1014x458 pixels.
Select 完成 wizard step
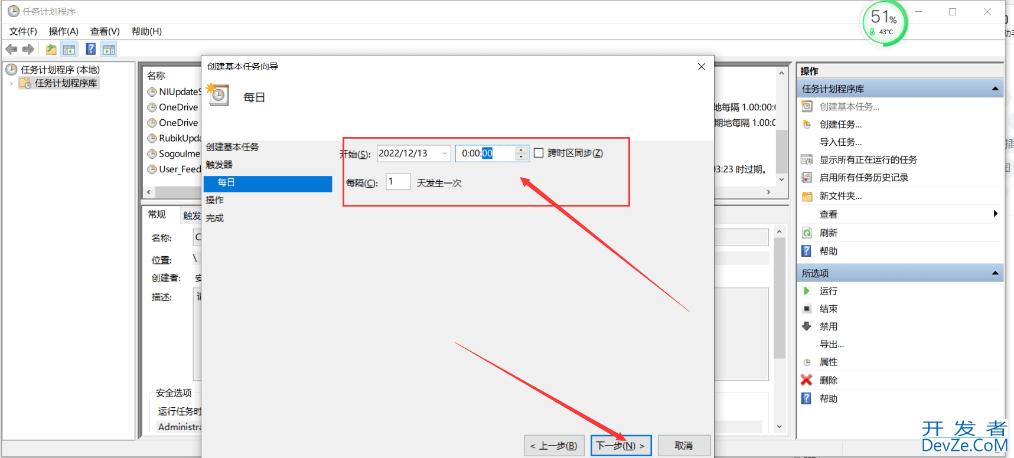click(214, 218)
